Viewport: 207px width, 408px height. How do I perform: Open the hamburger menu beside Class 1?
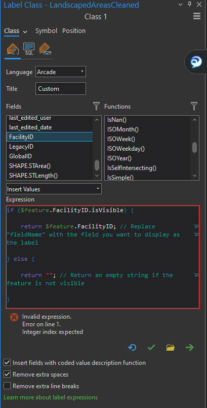197,16
